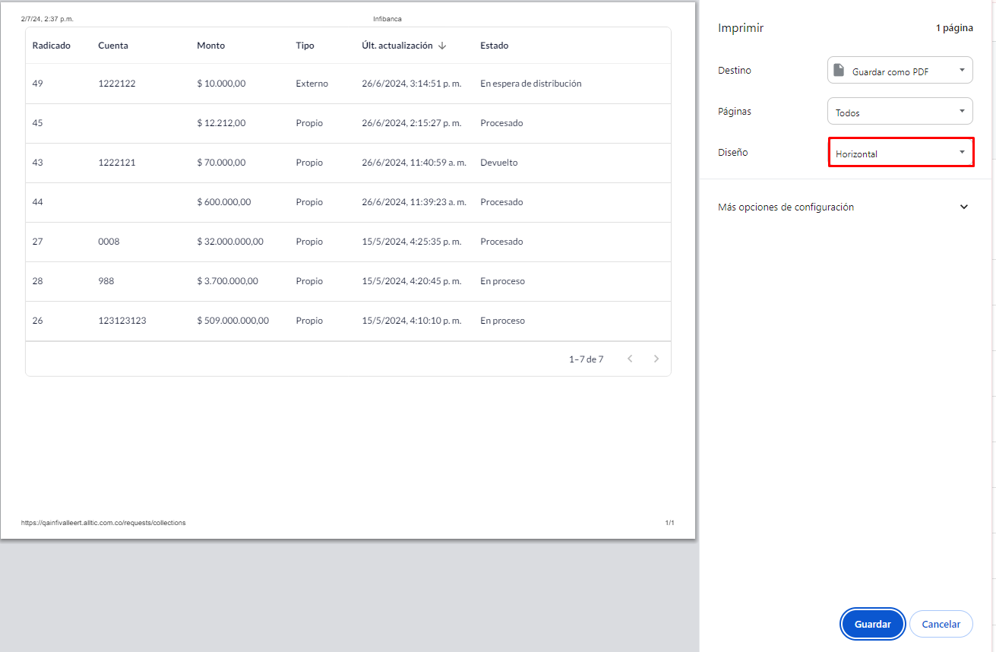Click the '1–7 de 7' pagination text
Image resolution: width=996 pixels, height=652 pixels.
tap(586, 359)
